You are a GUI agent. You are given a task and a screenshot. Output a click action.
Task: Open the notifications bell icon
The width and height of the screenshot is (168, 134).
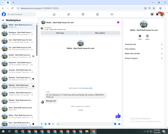click(x=157, y=14)
